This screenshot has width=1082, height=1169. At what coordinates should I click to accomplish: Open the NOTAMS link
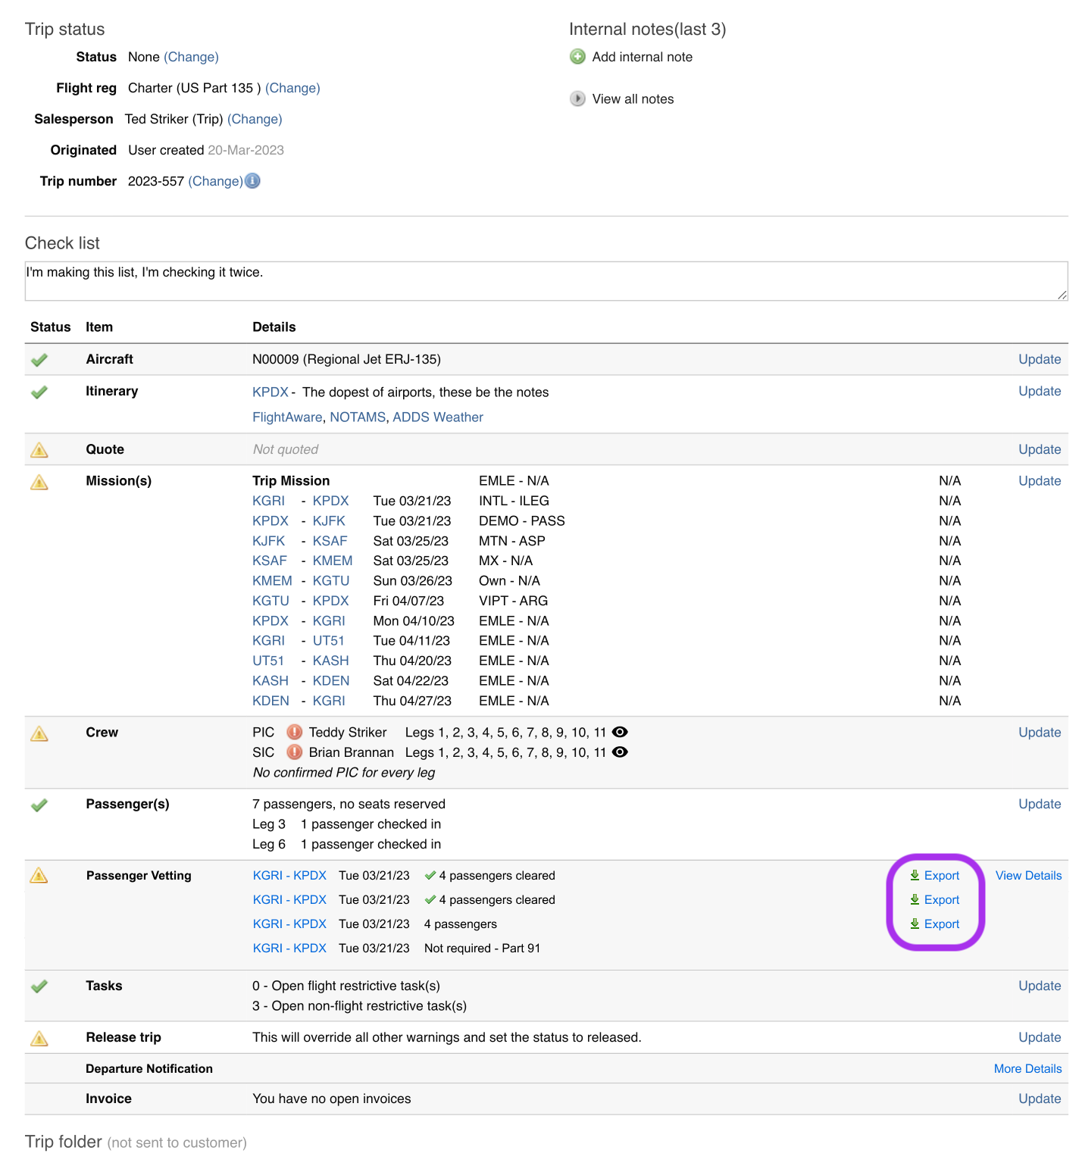358,417
